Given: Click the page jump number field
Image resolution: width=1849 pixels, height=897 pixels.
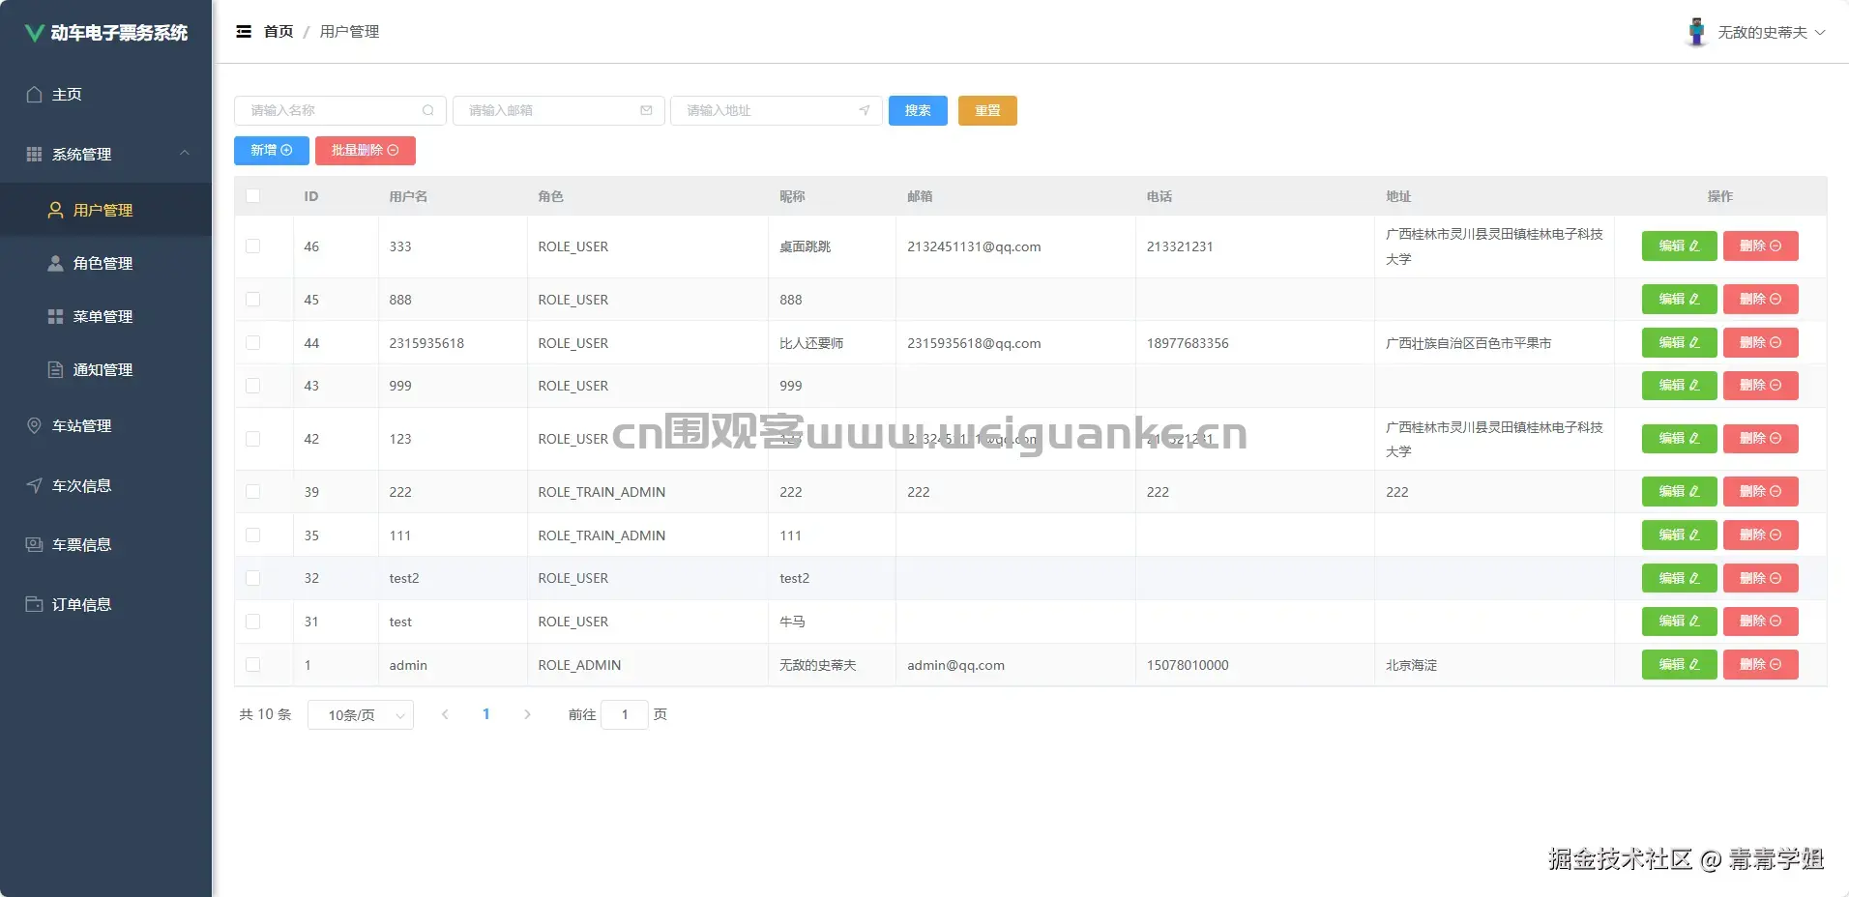Looking at the screenshot, I should [x=625, y=714].
